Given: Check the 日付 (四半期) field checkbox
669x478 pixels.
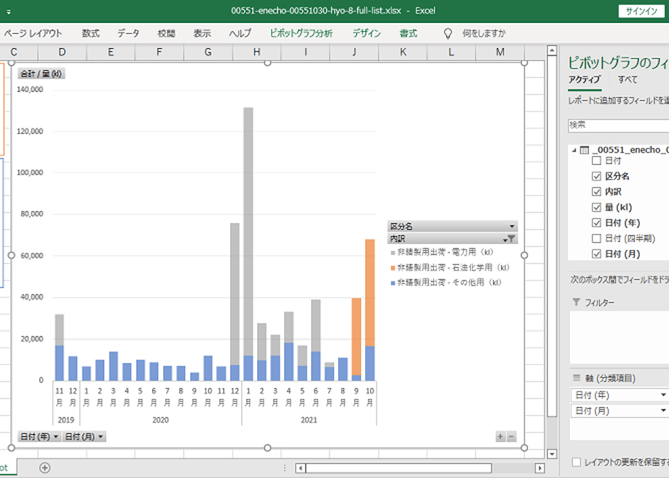Looking at the screenshot, I should [x=597, y=238].
